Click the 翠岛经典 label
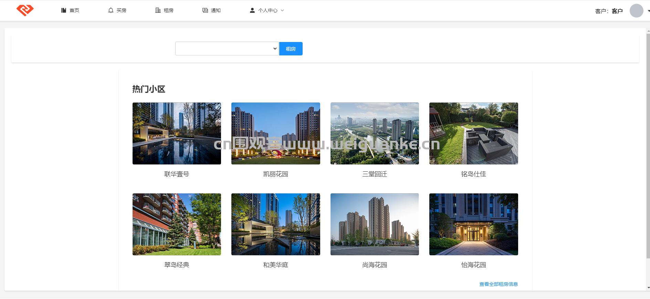The width and height of the screenshot is (650, 299). (x=177, y=265)
